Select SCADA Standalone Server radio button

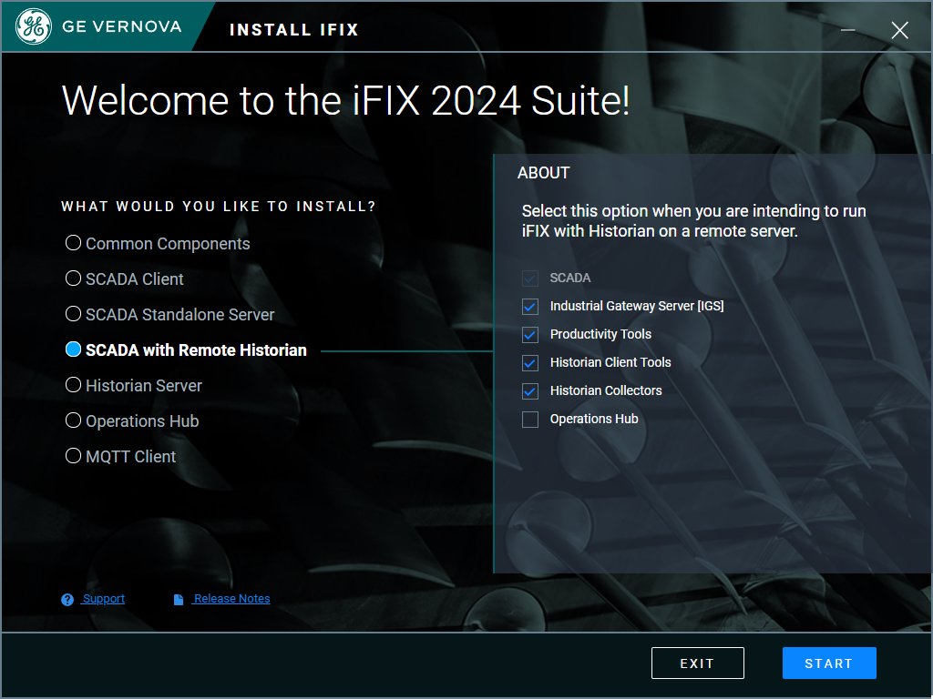coord(73,314)
